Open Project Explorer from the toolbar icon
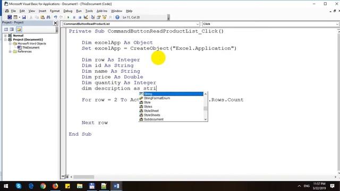The height and width of the screenshot is (191, 340). pos(93,17)
